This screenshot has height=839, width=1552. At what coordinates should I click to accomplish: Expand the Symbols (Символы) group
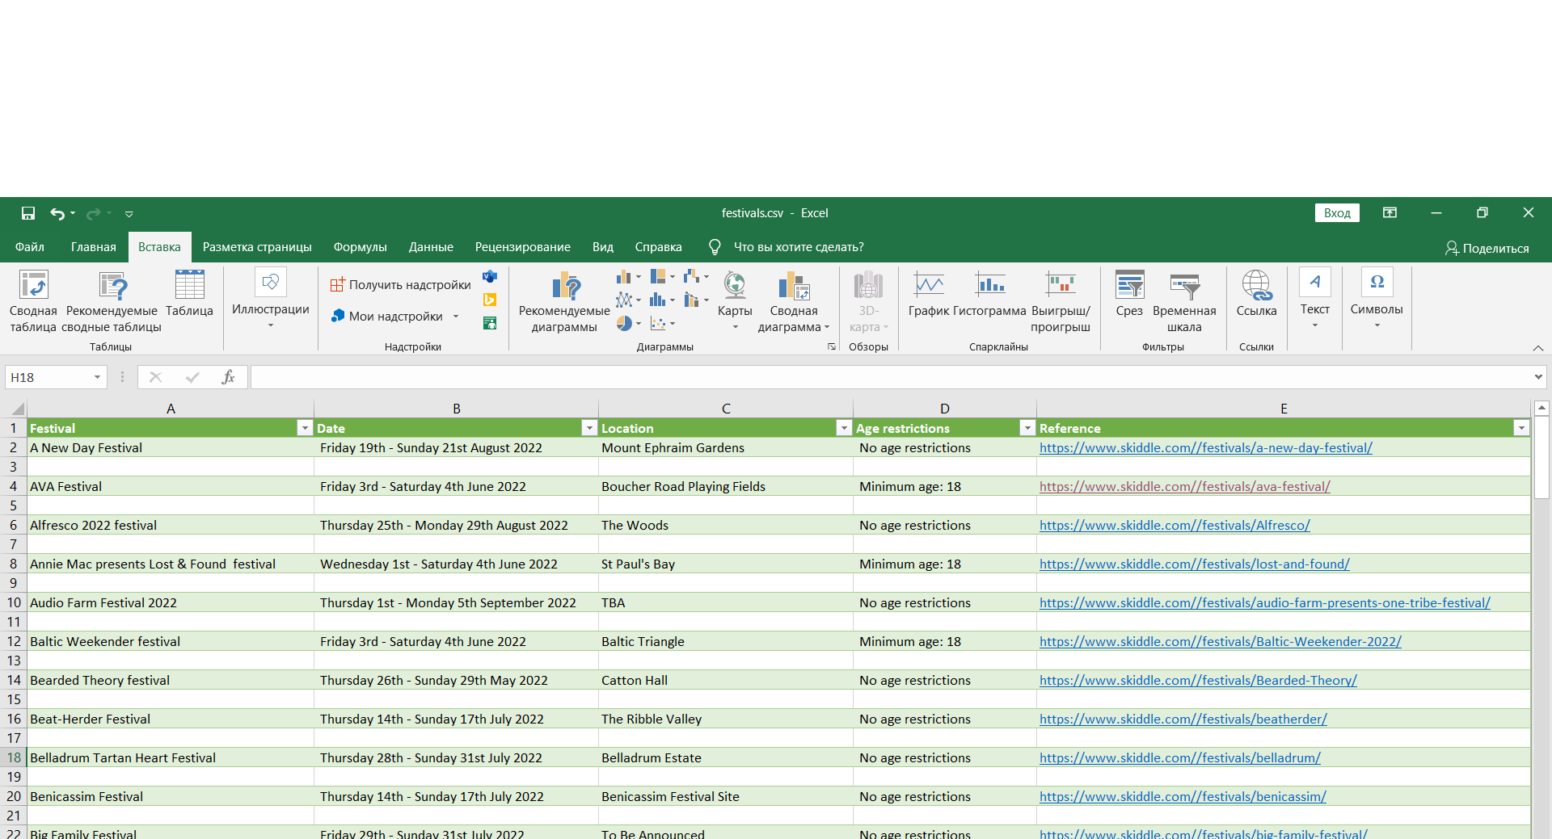1377,300
